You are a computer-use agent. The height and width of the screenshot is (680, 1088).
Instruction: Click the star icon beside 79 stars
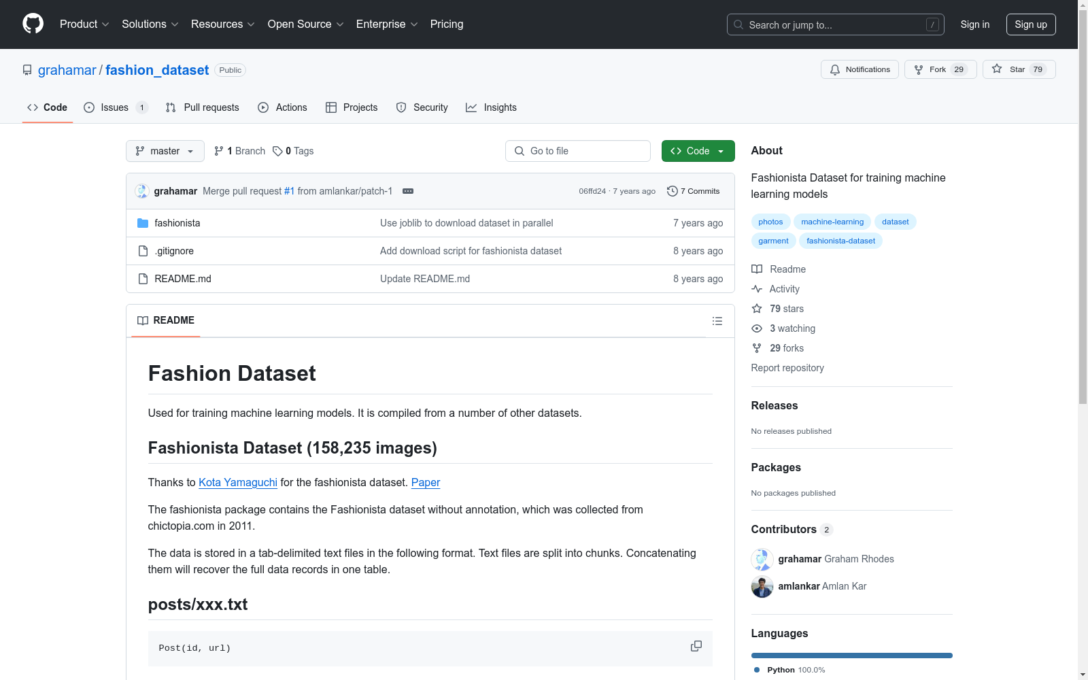pos(757,309)
